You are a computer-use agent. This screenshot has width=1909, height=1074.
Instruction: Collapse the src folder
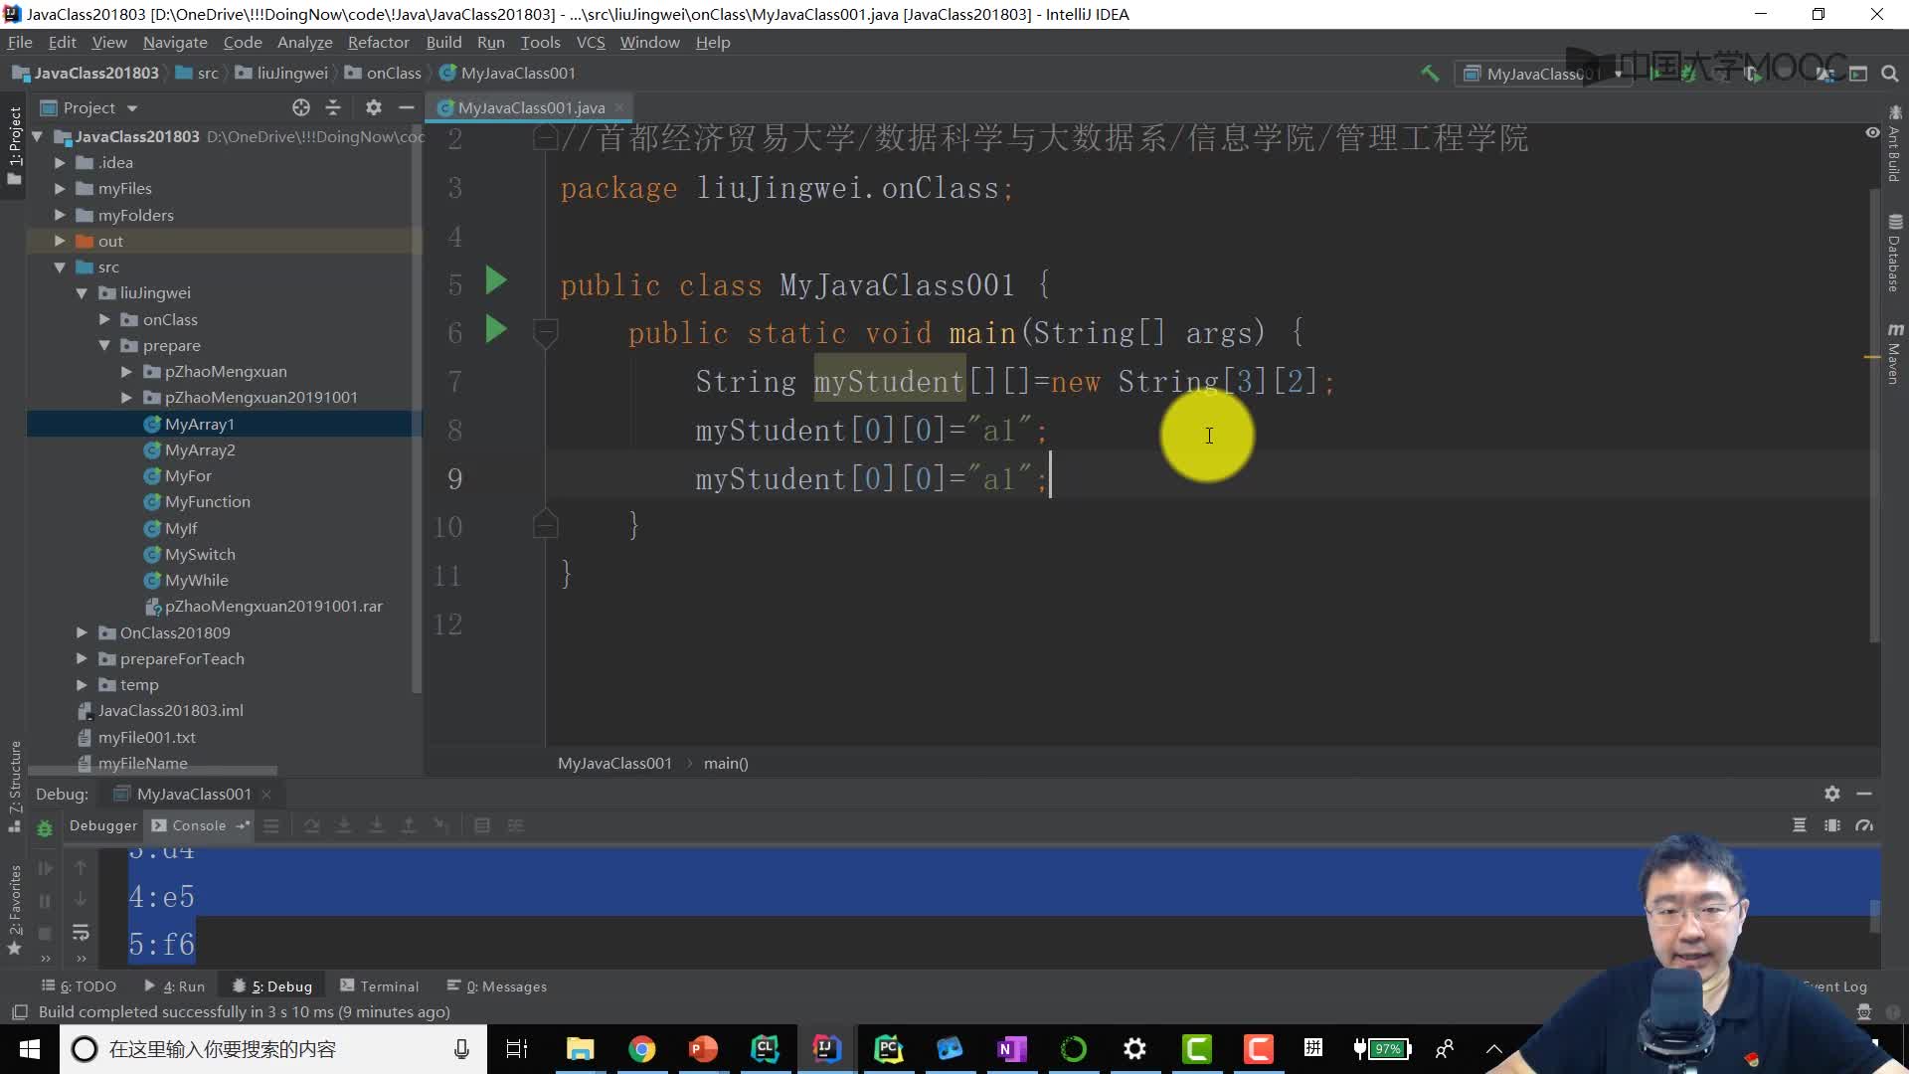60,267
